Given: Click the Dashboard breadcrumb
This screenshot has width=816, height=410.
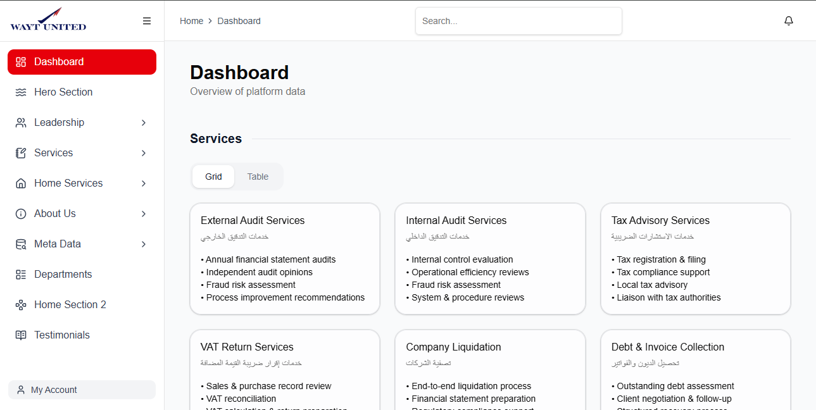Looking at the screenshot, I should click(239, 21).
